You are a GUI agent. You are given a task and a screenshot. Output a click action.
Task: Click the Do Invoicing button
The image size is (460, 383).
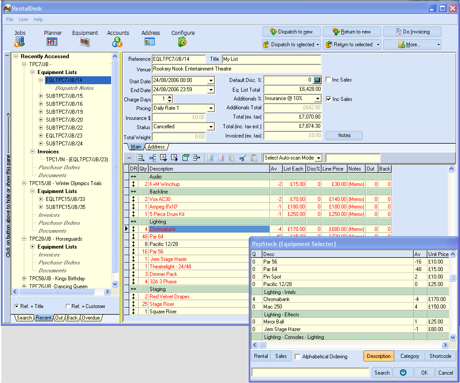(x=412, y=32)
